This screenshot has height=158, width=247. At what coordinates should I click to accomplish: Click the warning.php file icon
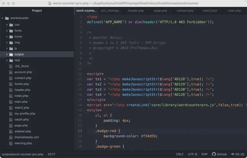(x=11, y=143)
